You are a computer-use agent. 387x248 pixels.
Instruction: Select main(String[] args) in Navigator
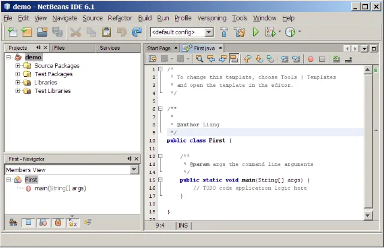[61, 188]
